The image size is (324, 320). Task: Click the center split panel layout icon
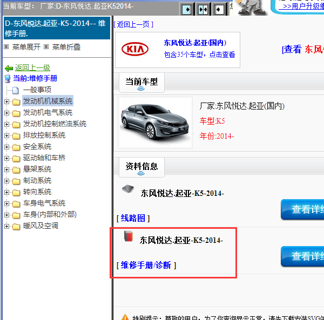point(203,9)
